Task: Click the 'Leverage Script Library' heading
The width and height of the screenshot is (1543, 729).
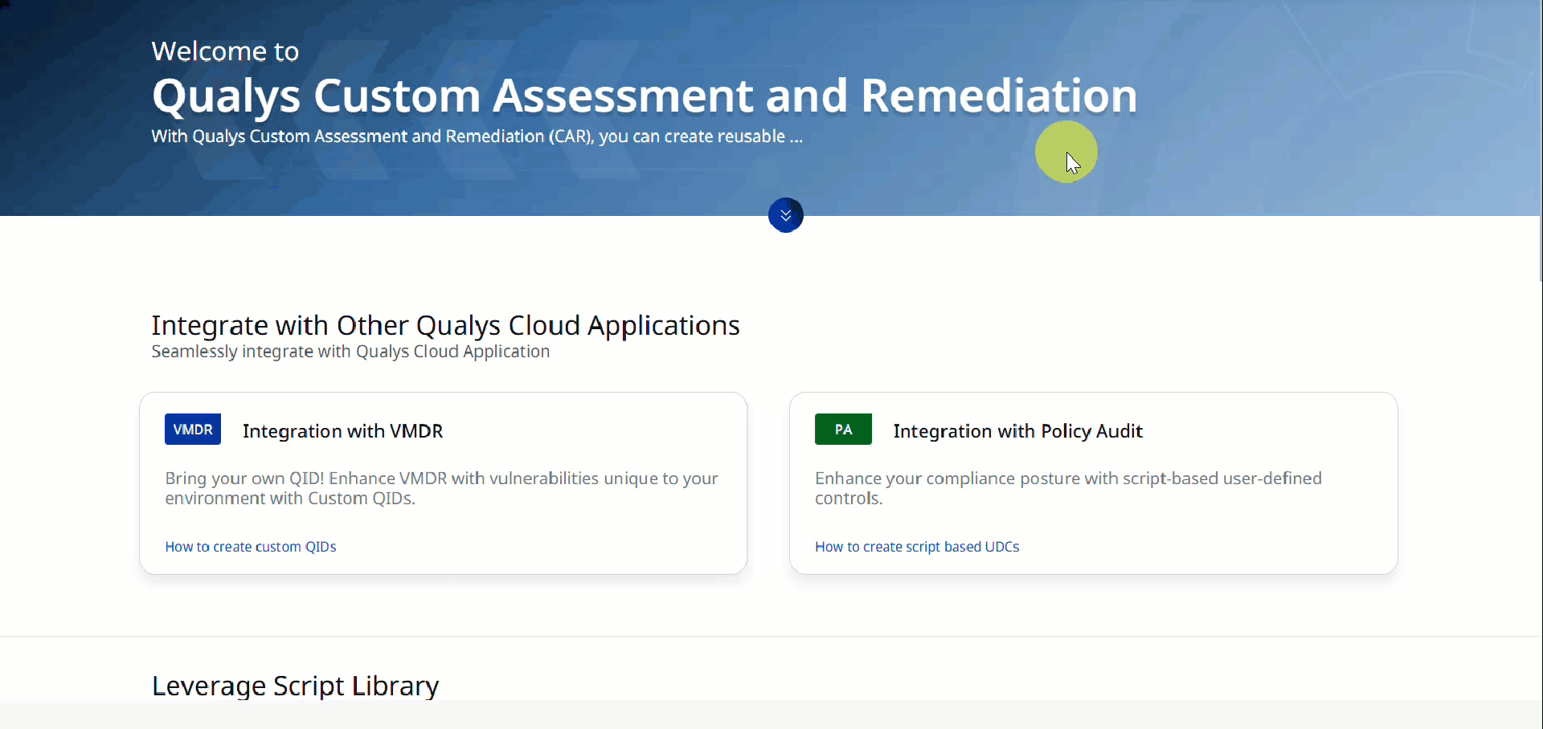Action: click(x=295, y=686)
